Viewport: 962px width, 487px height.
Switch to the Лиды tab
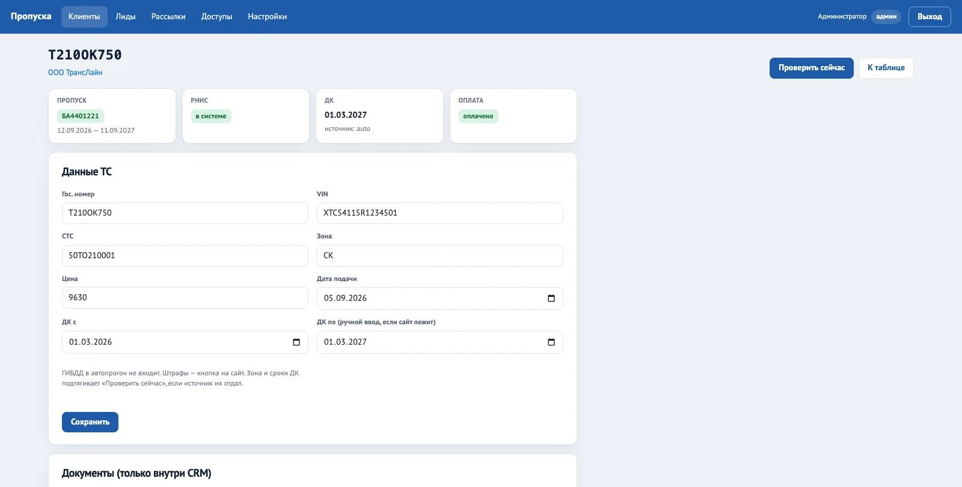coord(126,17)
